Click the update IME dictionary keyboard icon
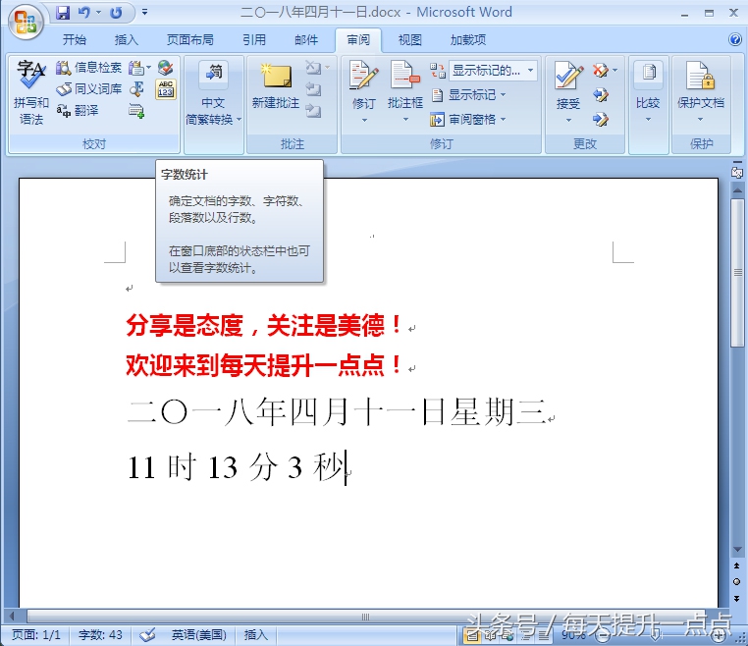The image size is (748, 646). click(x=136, y=111)
